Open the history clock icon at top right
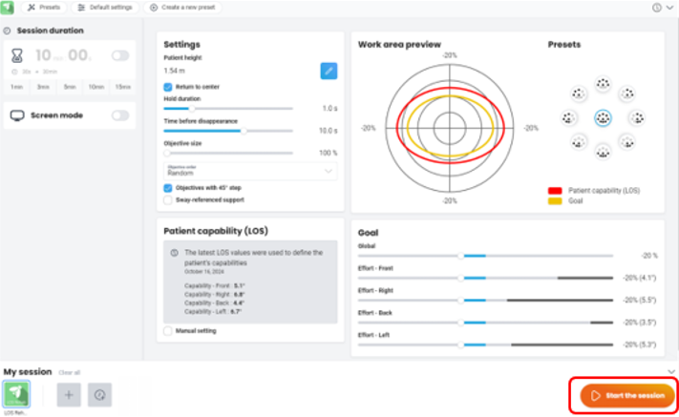 (656, 8)
